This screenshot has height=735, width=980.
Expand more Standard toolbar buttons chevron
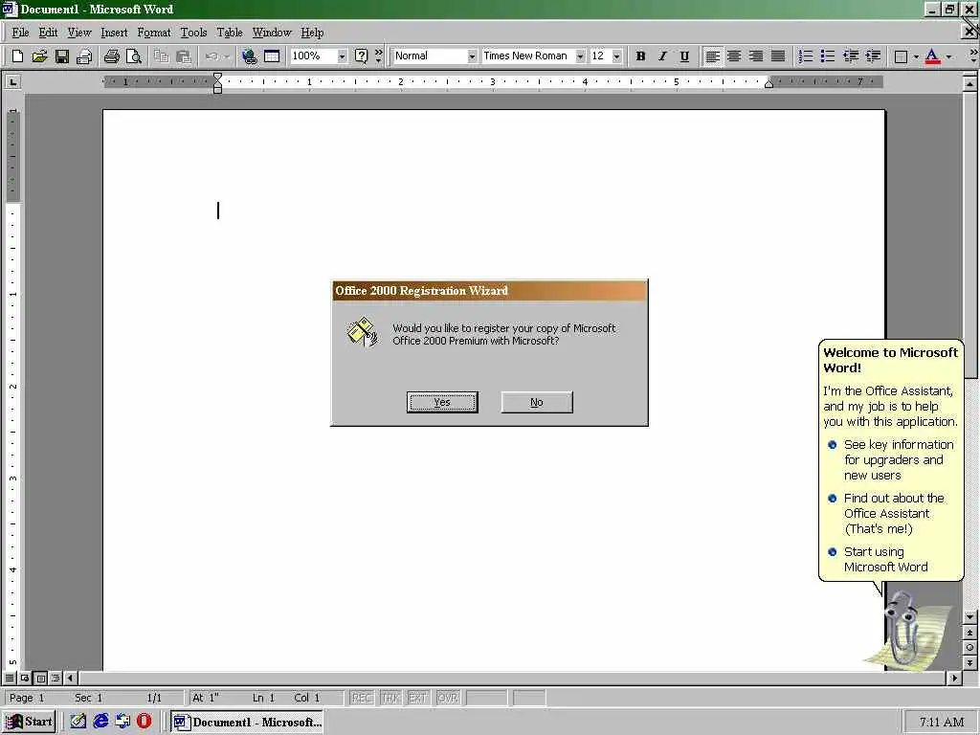(x=378, y=56)
